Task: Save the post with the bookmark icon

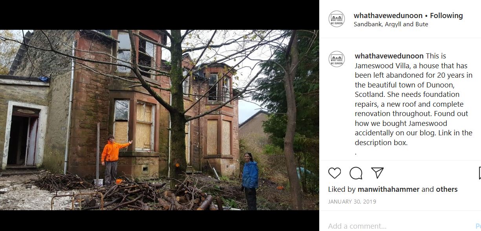Action: [479, 173]
